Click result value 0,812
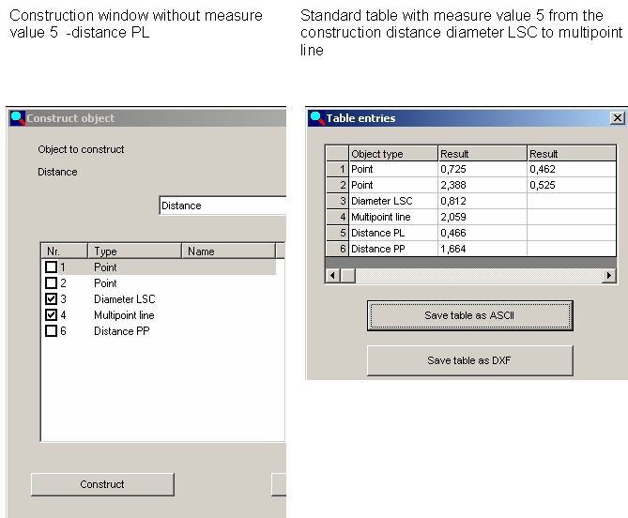The image size is (628, 518). 482,201
